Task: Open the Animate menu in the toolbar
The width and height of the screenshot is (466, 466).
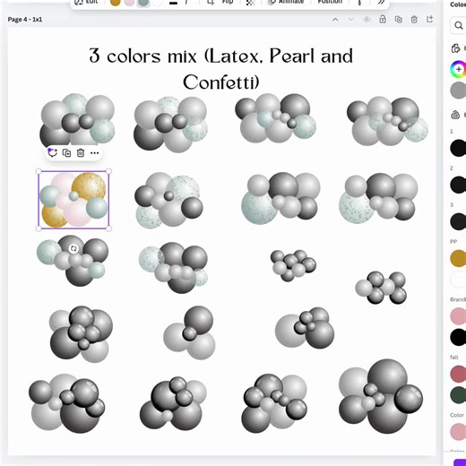Action: pyautogui.click(x=286, y=2)
